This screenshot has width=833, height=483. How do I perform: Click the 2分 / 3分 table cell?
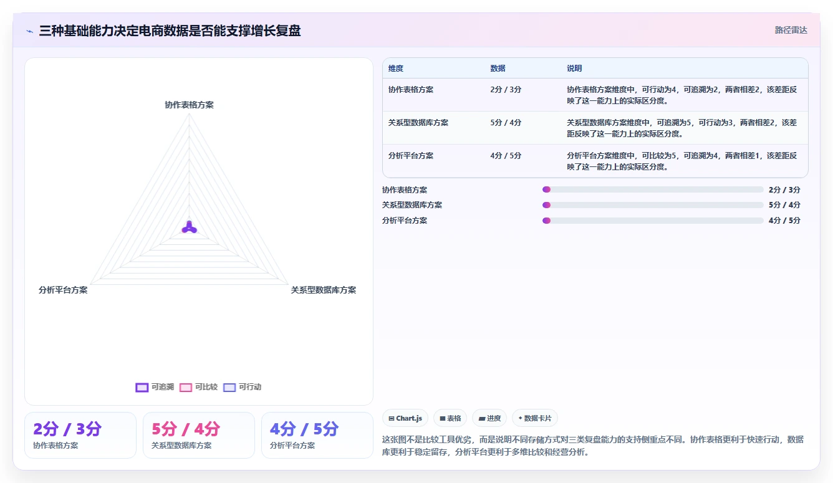(x=506, y=90)
